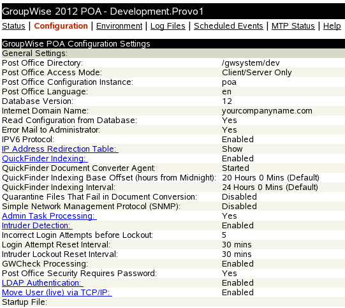This screenshot has height=308, width=345.
Task: Click the lockout attempts value 5
Action: [x=224, y=235]
